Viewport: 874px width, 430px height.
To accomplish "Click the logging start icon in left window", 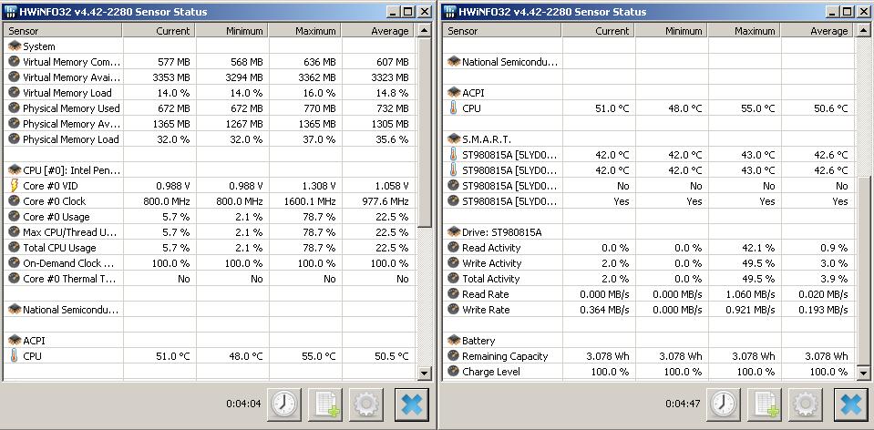I will 325,404.
